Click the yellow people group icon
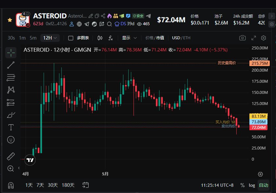This screenshot has height=193, width=276. pos(116,16)
